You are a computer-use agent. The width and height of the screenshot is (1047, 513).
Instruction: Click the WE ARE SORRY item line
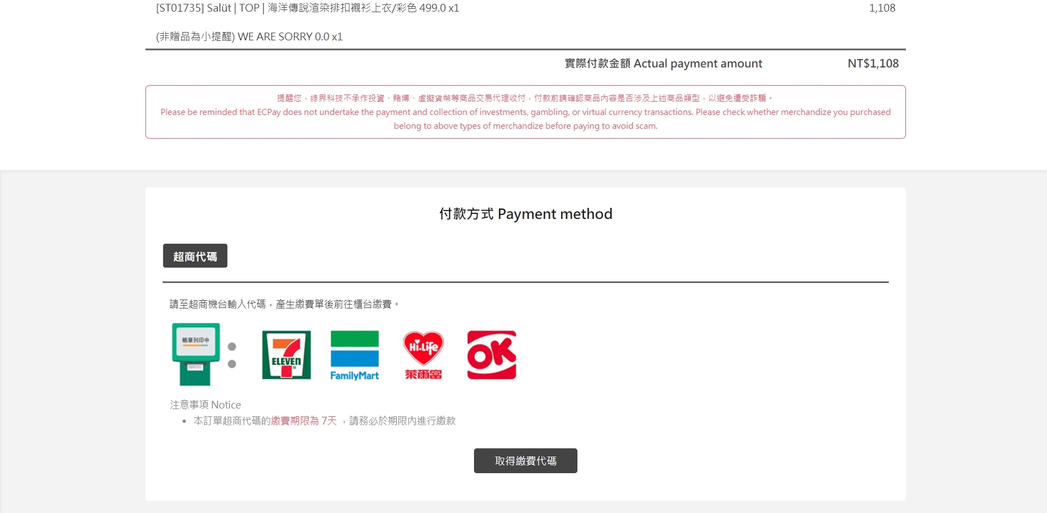click(x=249, y=36)
